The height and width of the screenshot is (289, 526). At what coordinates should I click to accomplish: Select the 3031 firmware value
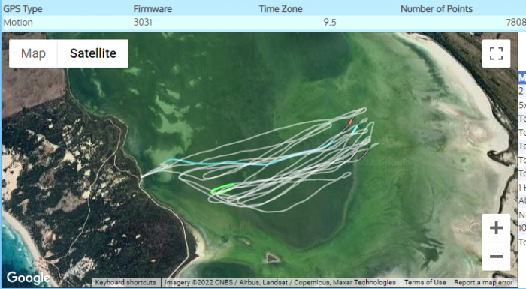pyautogui.click(x=143, y=22)
